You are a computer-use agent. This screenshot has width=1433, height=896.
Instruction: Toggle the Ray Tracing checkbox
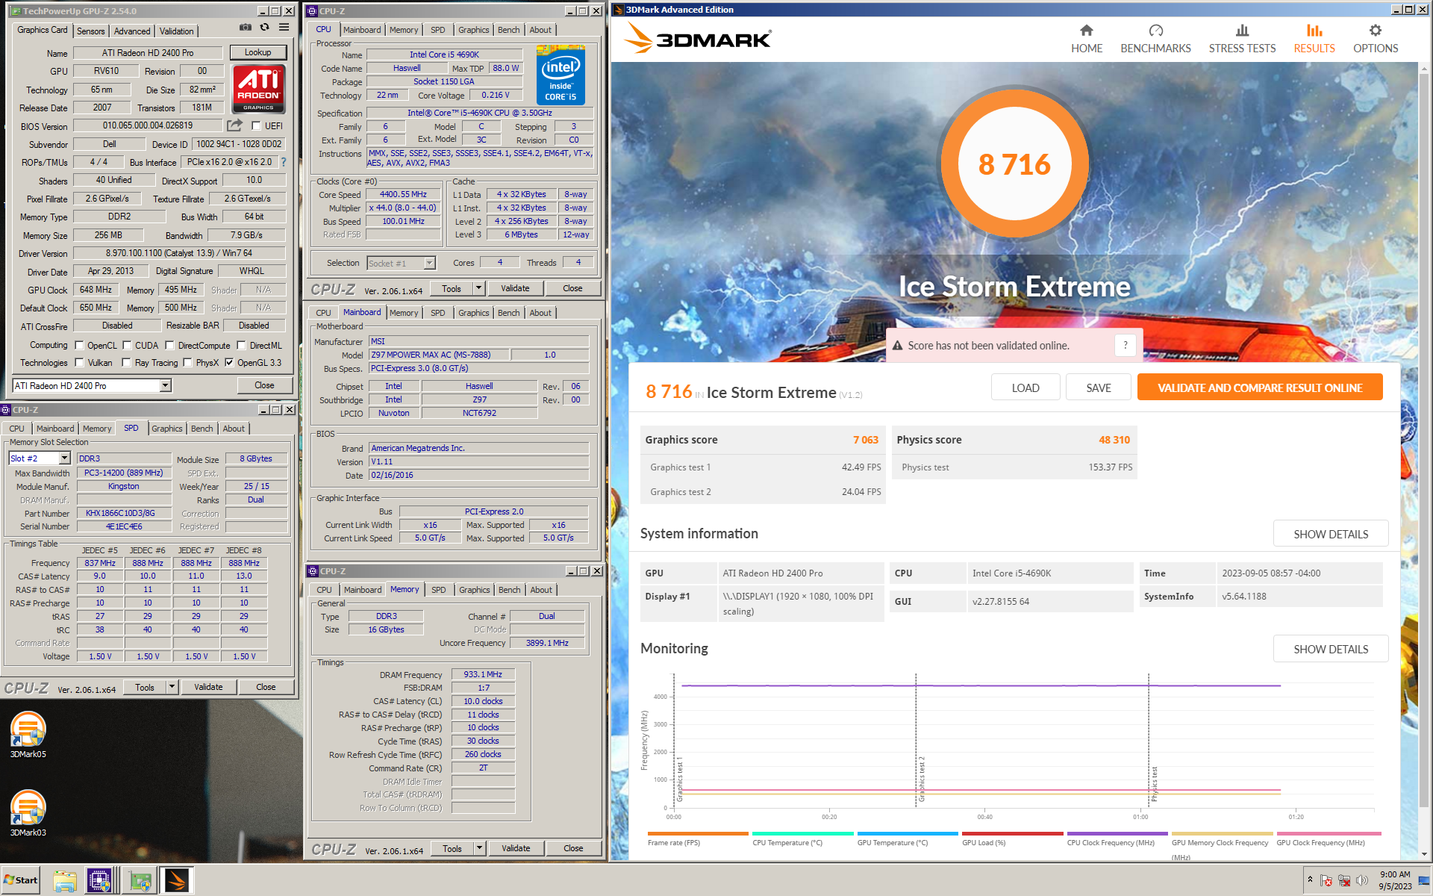point(126,362)
